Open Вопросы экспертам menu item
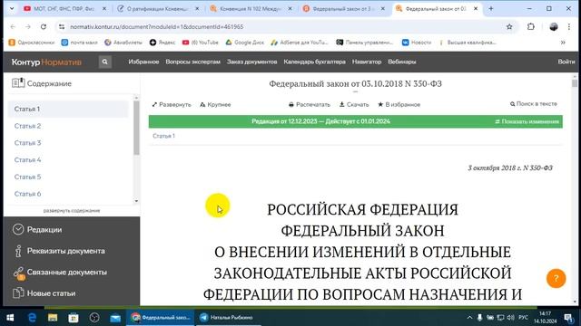This screenshot has width=581, height=326. click(x=192, y=62)
